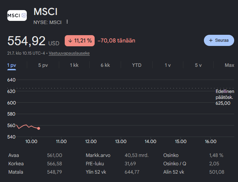Click the 13.00 time axis label
Viewport: 238px width, 182px height.
coord(121,142)
